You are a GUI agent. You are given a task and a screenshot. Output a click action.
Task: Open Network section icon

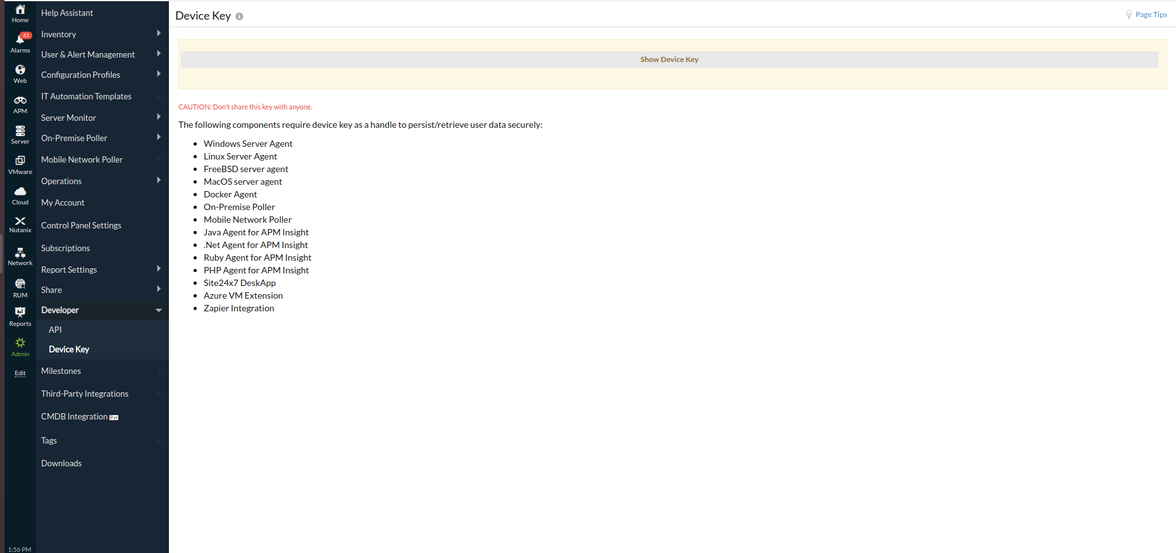(20, 256)
